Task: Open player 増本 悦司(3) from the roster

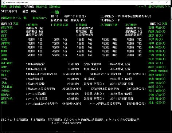Action: click(157, 103)
